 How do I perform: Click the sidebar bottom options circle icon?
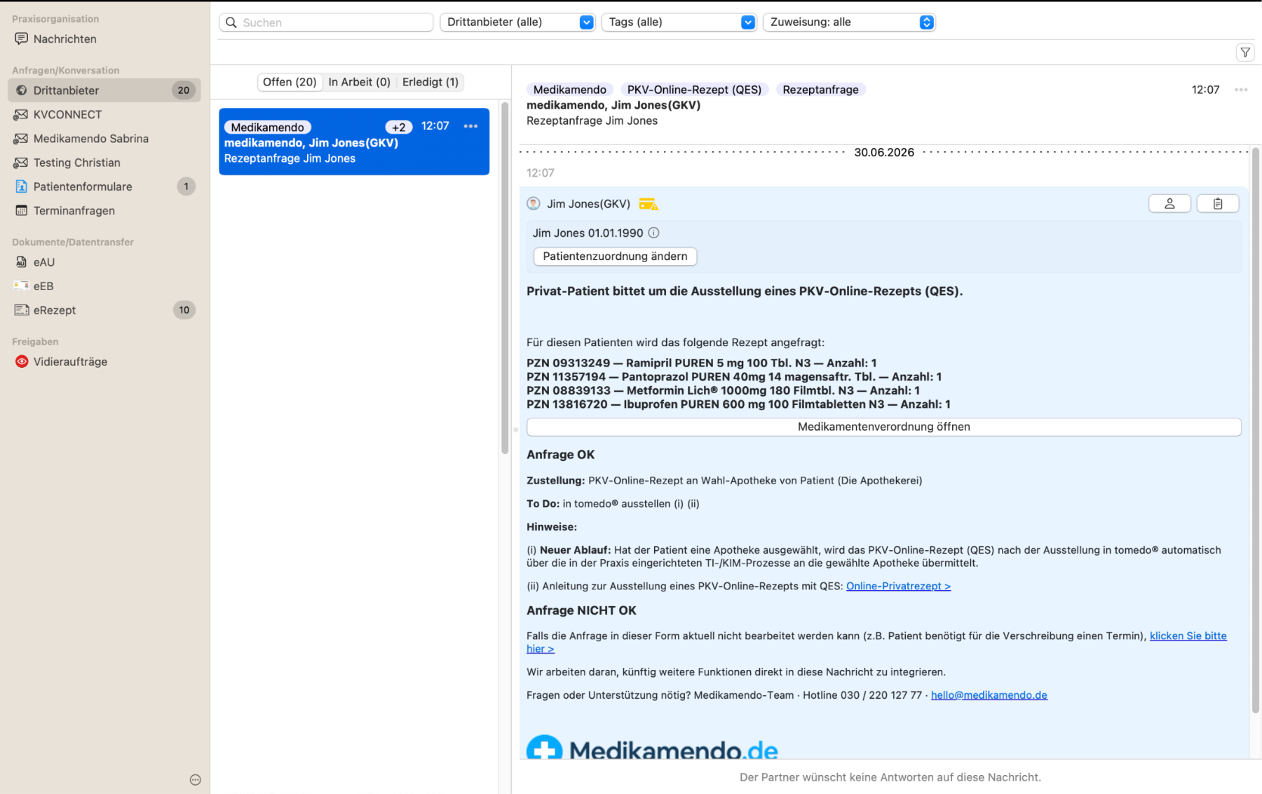(x=195, y=780)
